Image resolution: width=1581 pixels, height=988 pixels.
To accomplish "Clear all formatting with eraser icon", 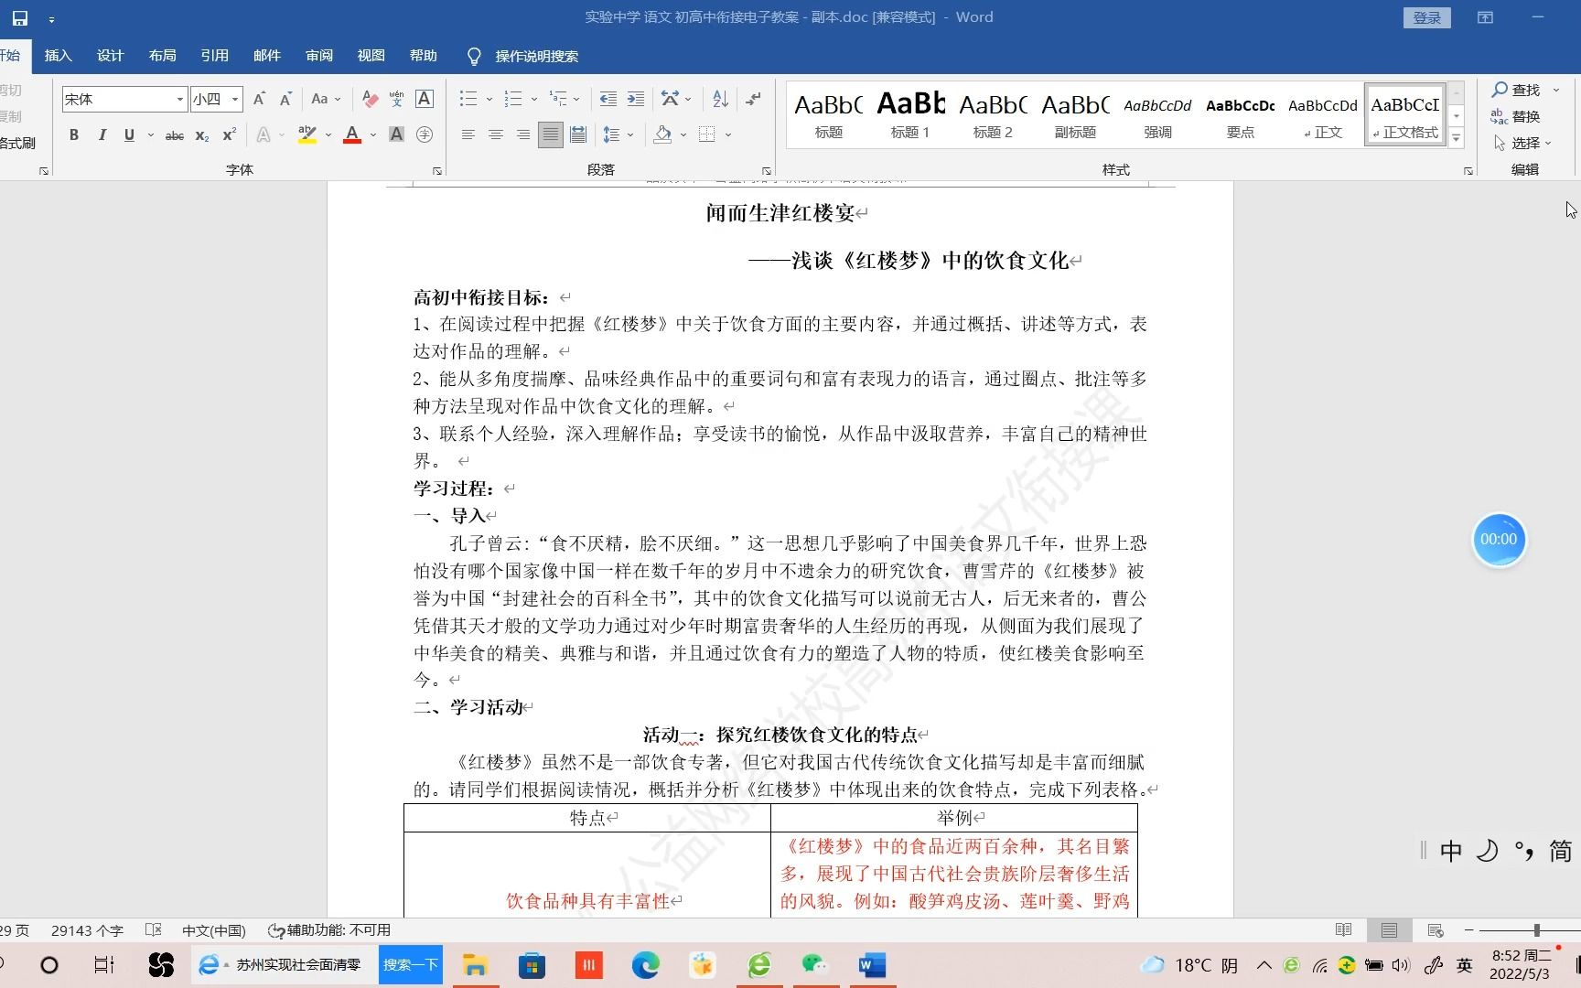I will [x=370, y=99].
